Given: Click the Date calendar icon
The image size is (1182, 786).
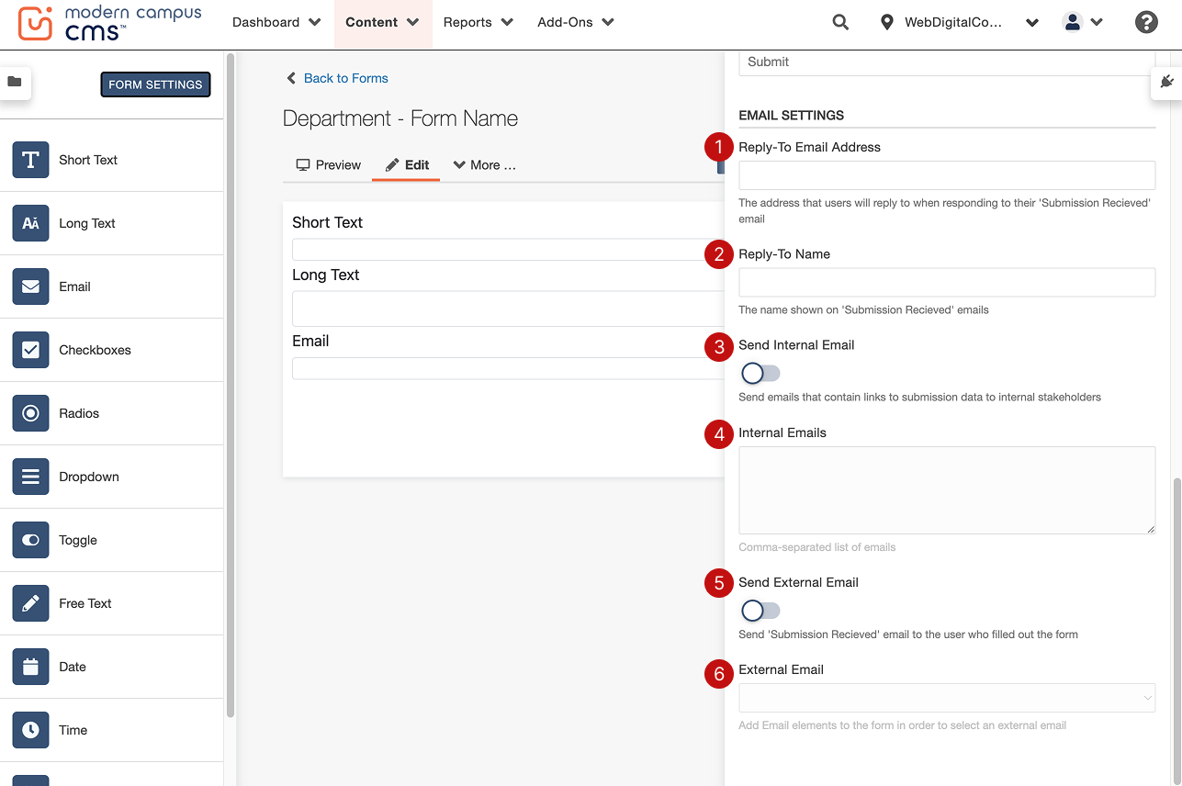Looking at the screenshot, I should tap(30, 667).
